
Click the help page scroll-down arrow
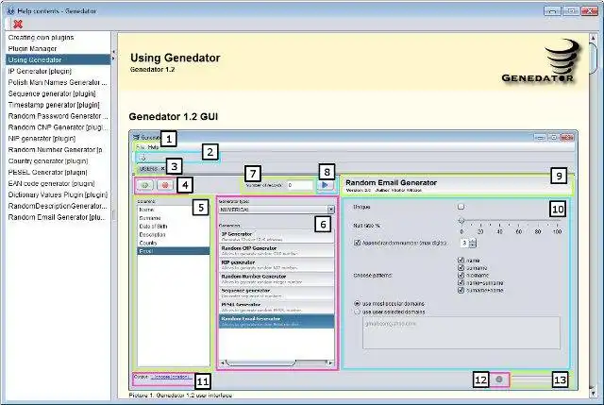point(594,393)
